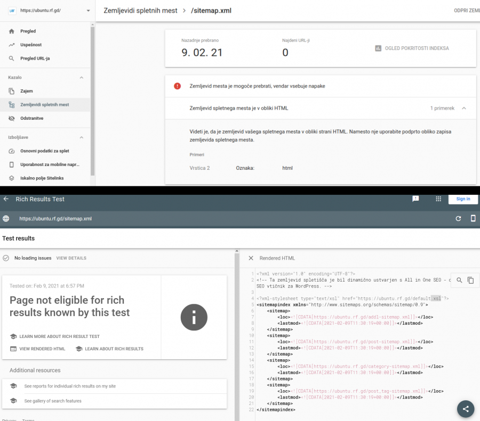480x421 pixels.
Task: Switch device with the smartphone icon
Action: pyautogui.click(x=473, y=218)
